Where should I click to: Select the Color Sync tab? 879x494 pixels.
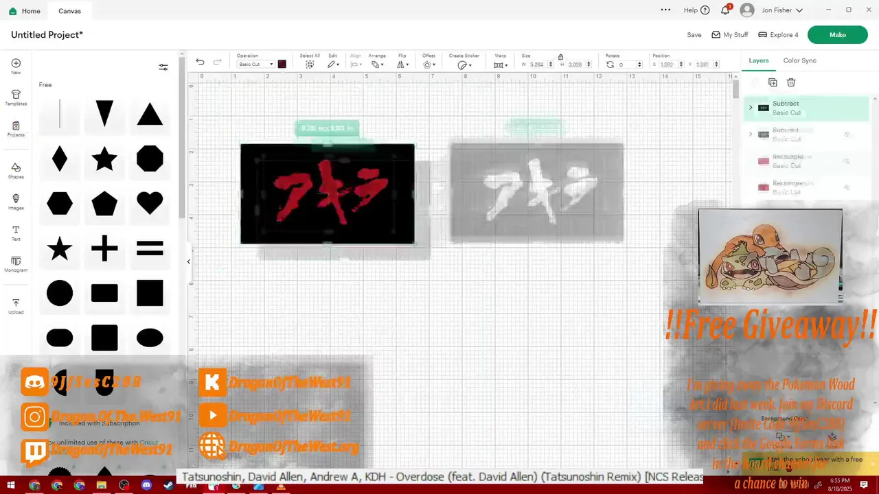(800, 60)
